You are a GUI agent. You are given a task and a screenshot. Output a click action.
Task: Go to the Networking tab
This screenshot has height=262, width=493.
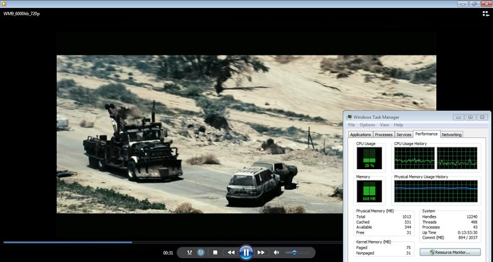click(x=451, y=135)
